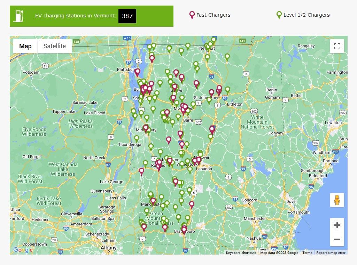The height and width of the screenshot is (265, 357).
Task: Select the Street View Pegman icon
Action: (337, 200)
